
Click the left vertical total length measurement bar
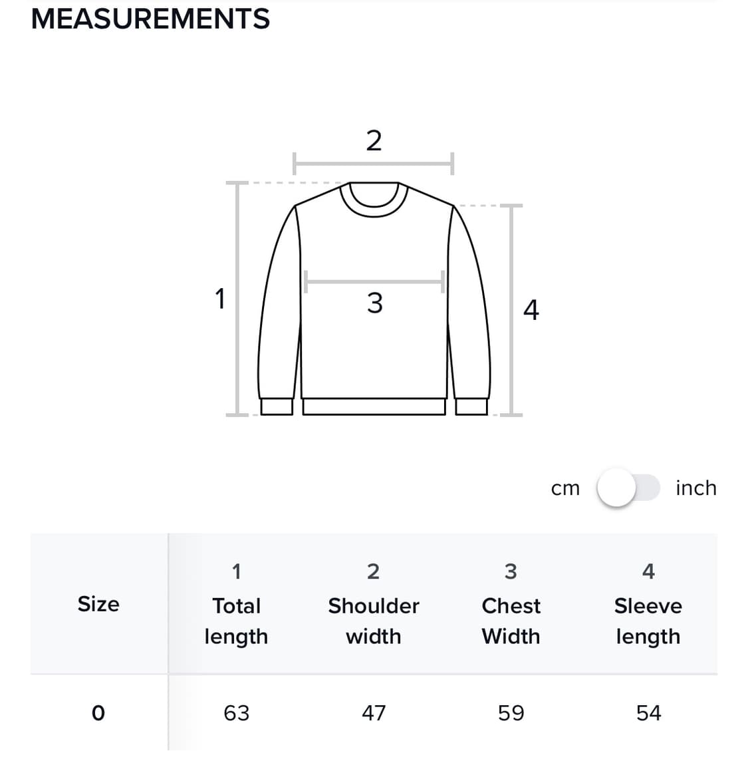[237, 299]
